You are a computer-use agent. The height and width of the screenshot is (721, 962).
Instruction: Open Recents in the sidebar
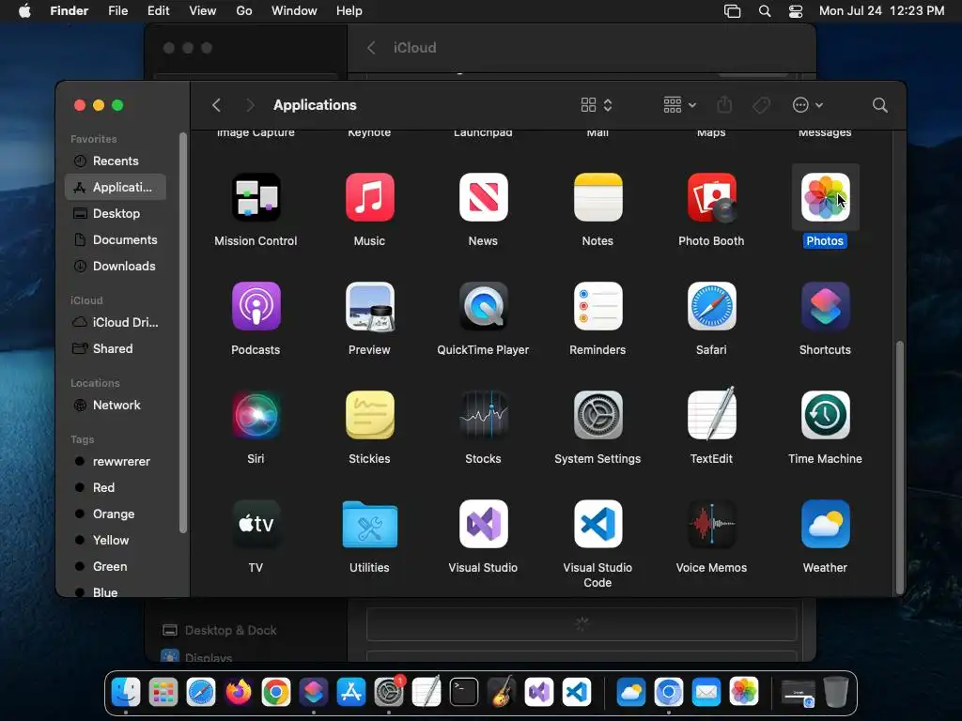(x=116, y=161)
